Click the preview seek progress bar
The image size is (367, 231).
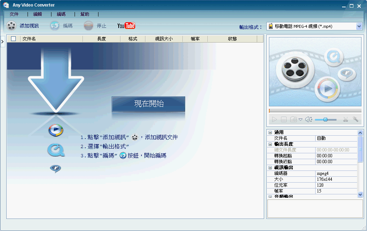[315, 111]
